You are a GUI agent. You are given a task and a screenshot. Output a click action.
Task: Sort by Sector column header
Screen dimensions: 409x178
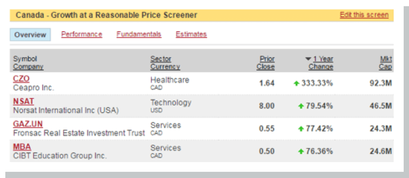pos(161,59)
